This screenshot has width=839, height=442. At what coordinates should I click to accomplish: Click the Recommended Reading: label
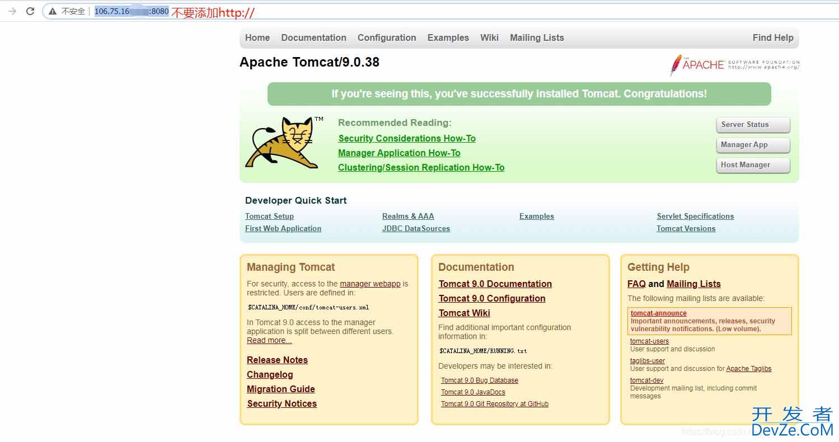point(395,123)
